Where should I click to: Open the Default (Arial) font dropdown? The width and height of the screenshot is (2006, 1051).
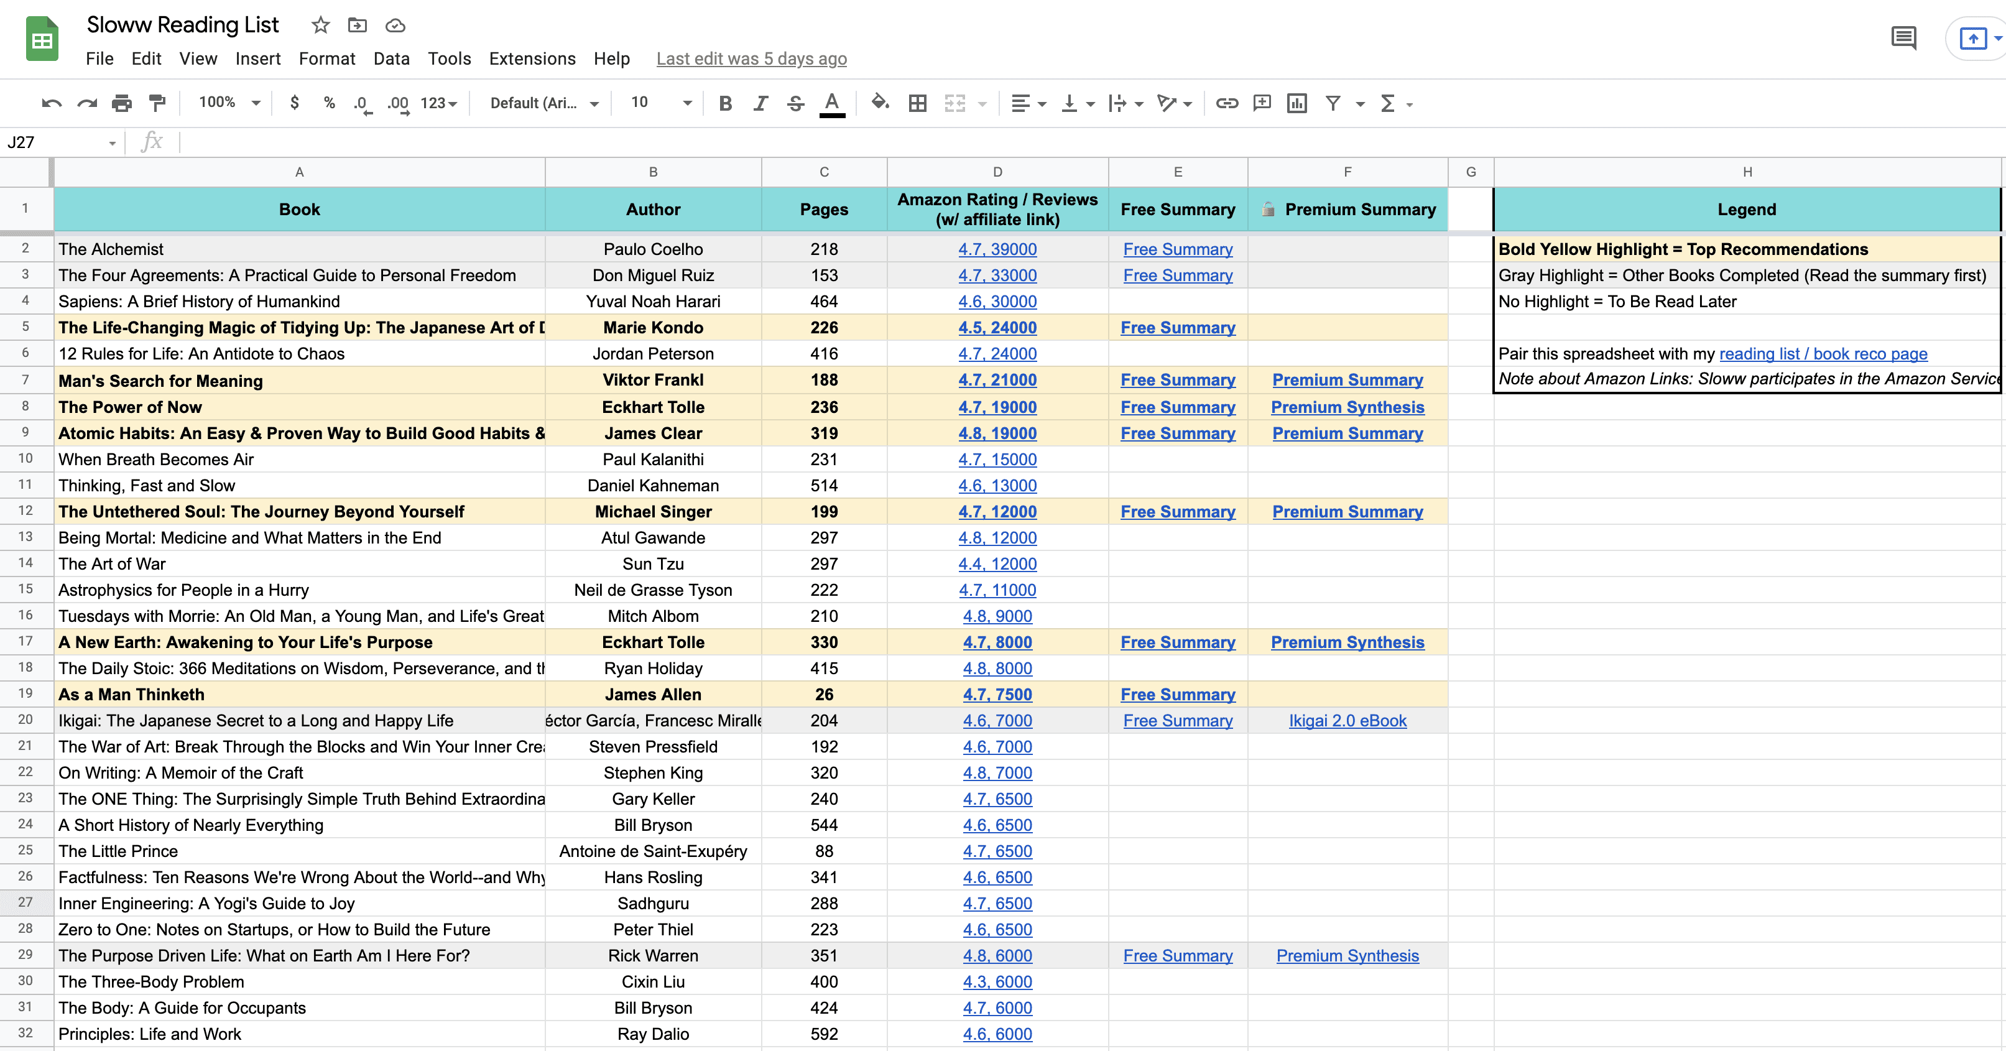[543, 103]
